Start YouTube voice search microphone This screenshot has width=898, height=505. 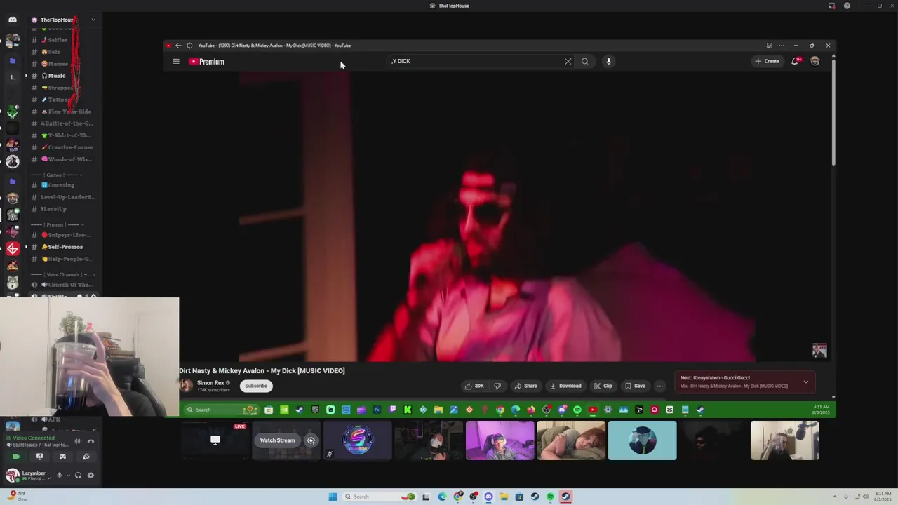coord(608,61)
